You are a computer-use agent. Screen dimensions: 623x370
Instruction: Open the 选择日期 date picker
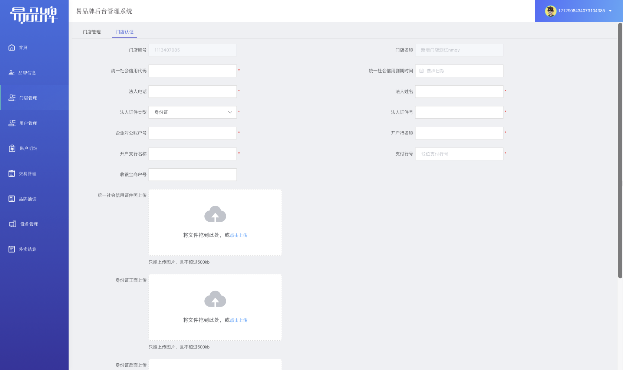pos(459,71)
